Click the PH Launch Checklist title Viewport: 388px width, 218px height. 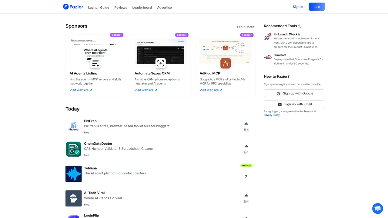point(287,34)
